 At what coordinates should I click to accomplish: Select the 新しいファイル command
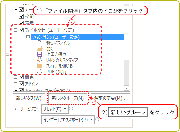(x=58, y=43)
